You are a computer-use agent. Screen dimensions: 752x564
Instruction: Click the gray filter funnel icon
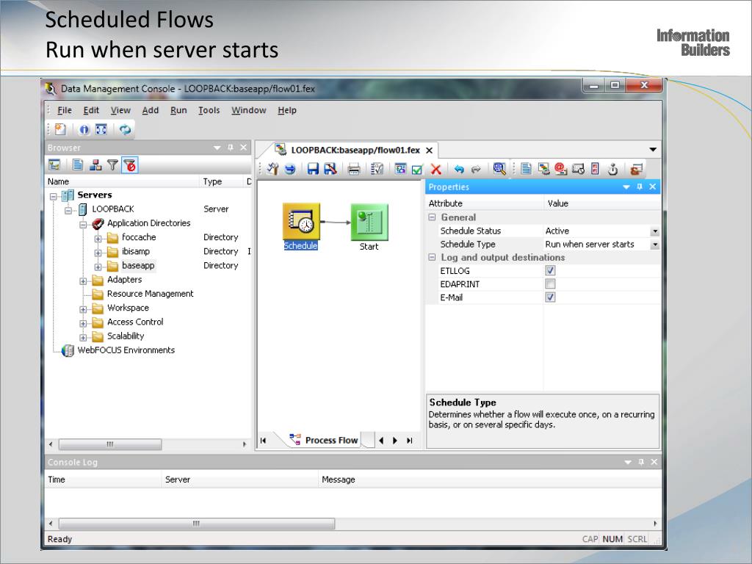point(112,165)
